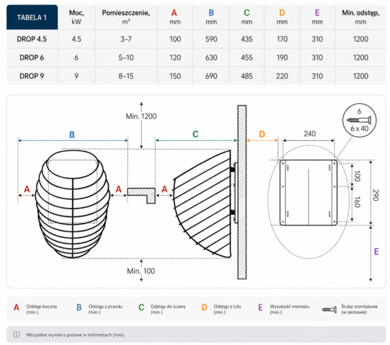The width and height of the screenshot is (390, 345).
Task: Click the green C mm column header
Action: [246, 17]
